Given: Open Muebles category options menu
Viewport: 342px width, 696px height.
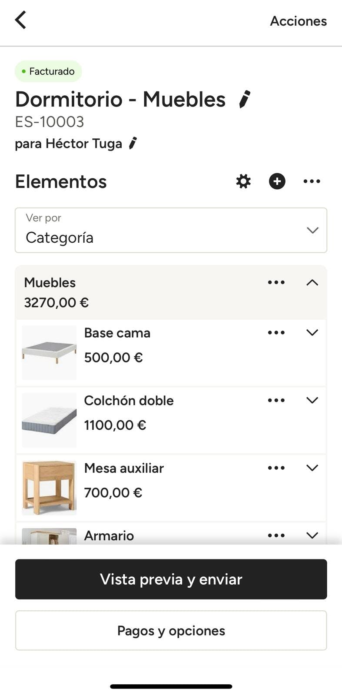Looking at the screenshot, I should click(x=276, y=282).
